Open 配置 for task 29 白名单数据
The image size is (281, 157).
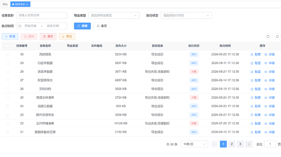[x=256, y=63]
